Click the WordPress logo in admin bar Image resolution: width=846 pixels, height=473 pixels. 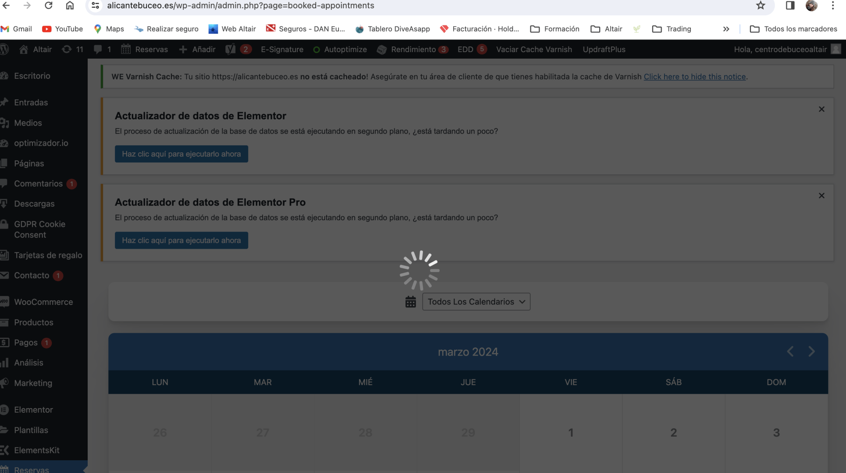pyautogui.click(x=4, y=49)
